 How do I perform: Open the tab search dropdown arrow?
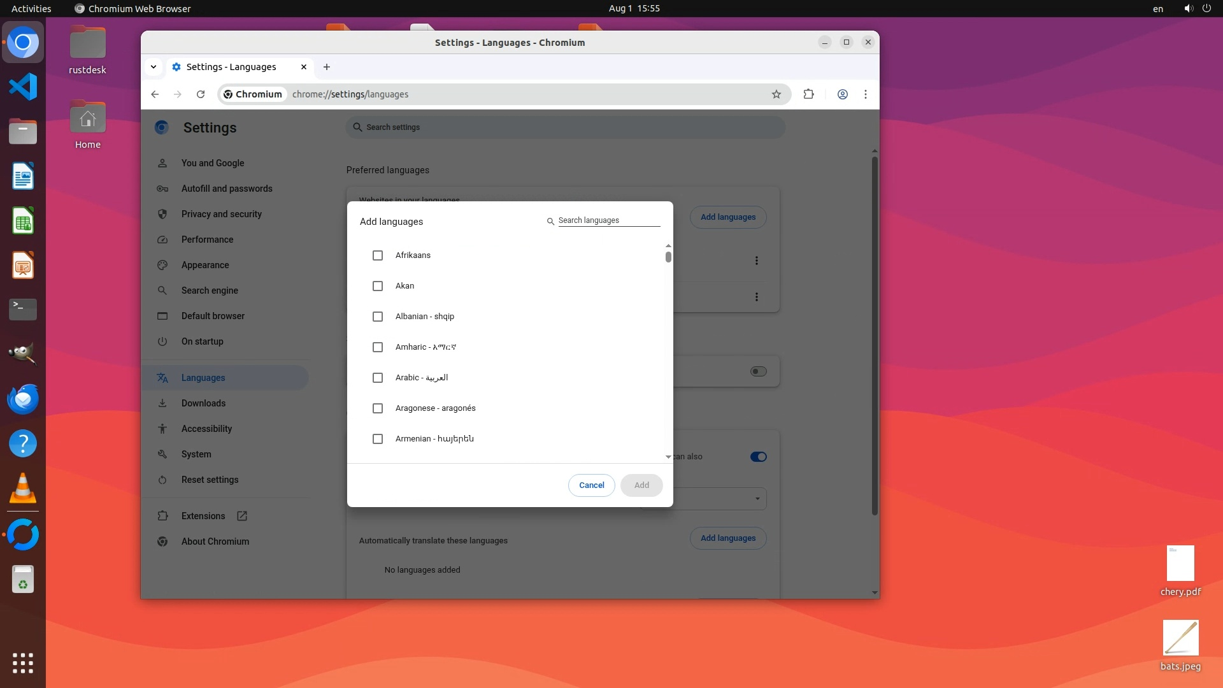(x=154, y=67)
